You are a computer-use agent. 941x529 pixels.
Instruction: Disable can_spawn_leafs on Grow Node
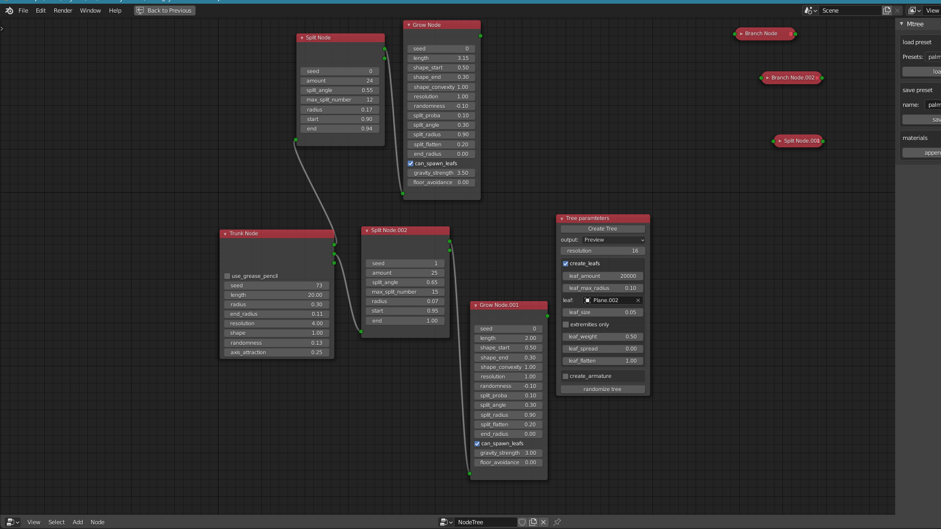pyautogui.click(x=411, y=163)
